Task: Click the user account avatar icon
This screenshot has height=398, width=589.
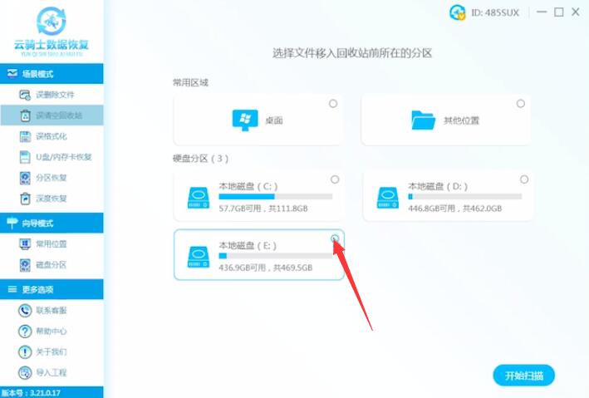Action: tap(457, 12)
